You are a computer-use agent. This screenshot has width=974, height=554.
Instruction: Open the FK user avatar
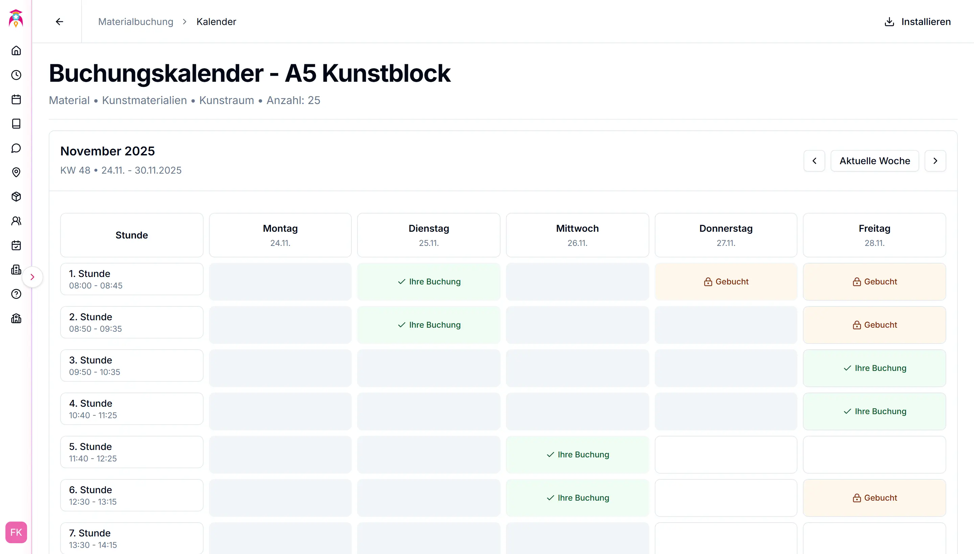tap(16, 532)
